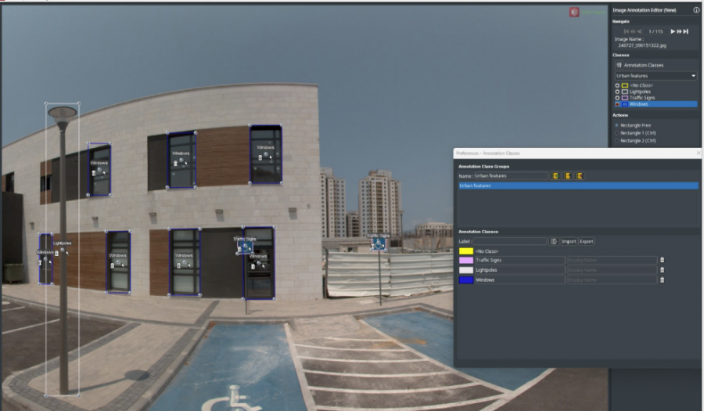
Task: Click the add class group icon
Action: [555, 176]
